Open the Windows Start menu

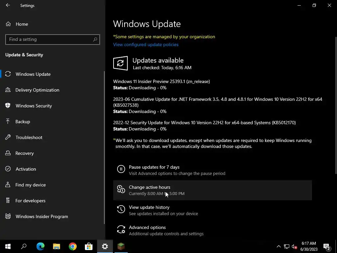coord(8,246)
